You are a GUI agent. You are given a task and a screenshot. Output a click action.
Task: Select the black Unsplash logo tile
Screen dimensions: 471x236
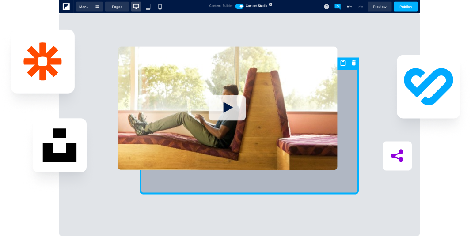[59, 145]
